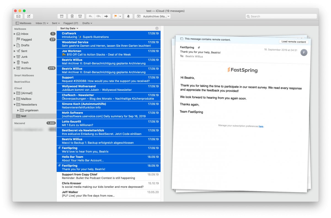Expand the Archive mailbox in sidebar
The image size is (331, 218).
15,68
